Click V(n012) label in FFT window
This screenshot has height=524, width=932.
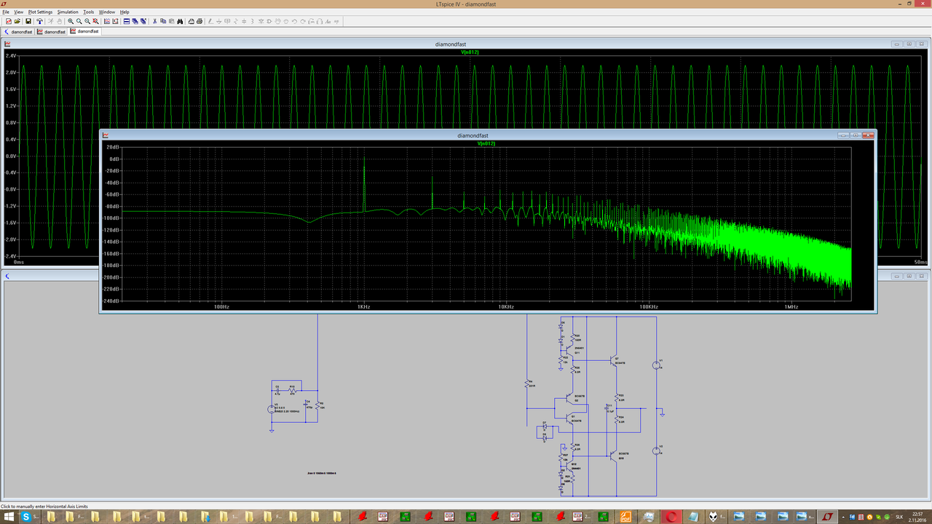pos(486,143)
